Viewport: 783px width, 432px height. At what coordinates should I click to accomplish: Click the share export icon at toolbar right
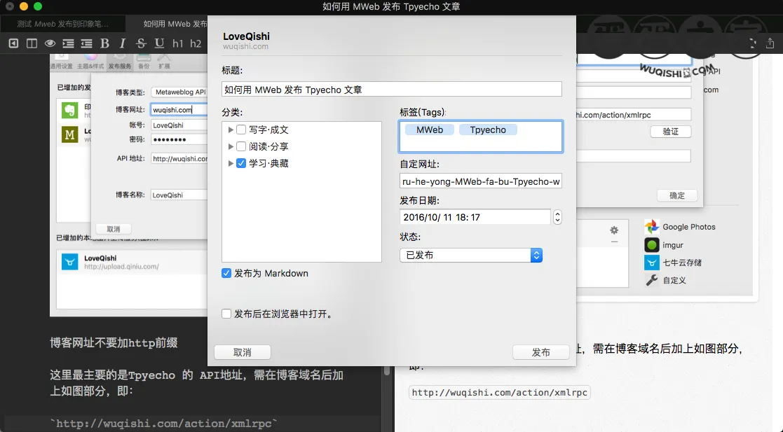tap(770, 43)
